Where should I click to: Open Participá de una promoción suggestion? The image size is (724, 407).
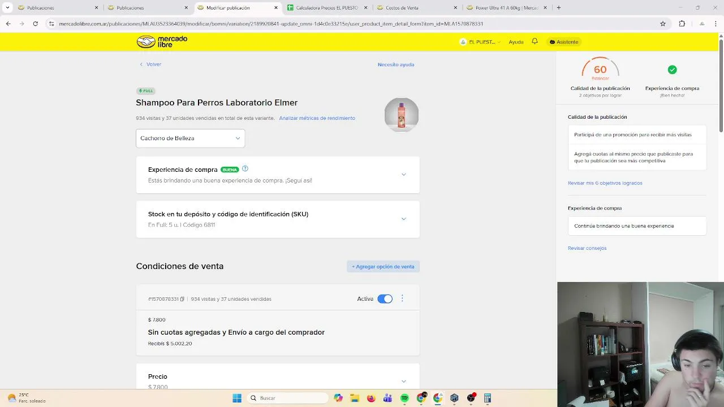(x=637, y=135)
